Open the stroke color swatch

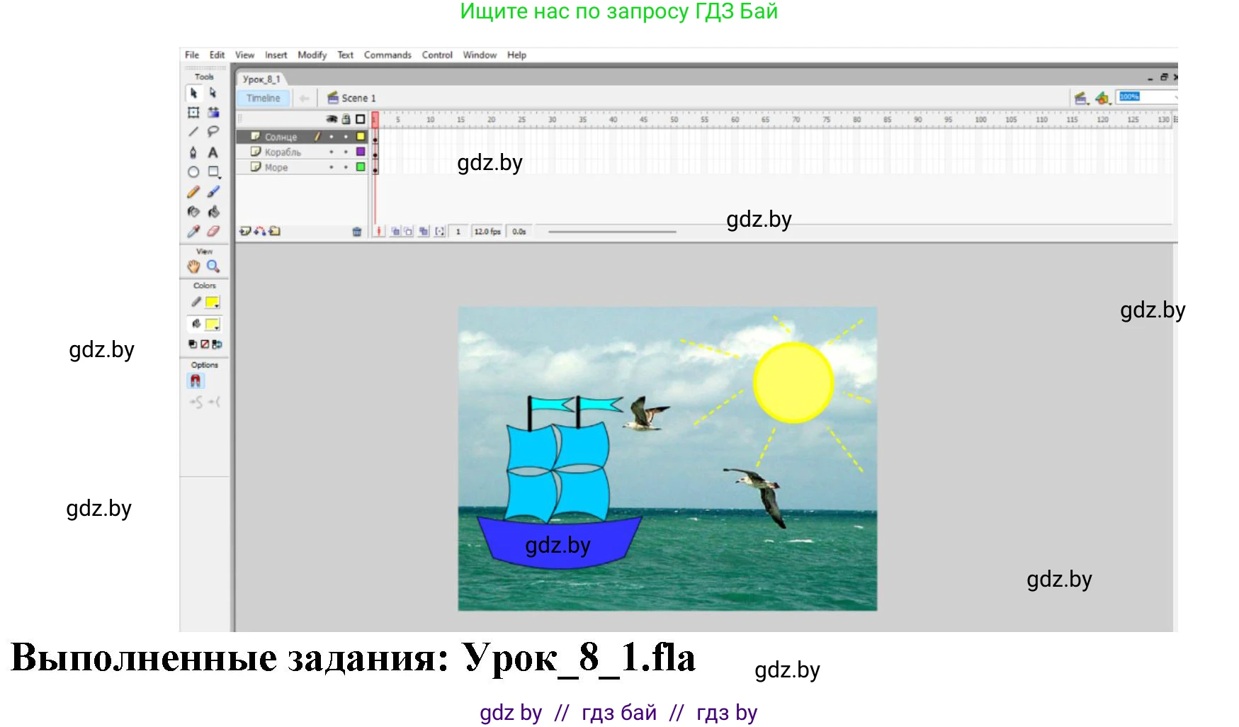(x=212, y=303)
